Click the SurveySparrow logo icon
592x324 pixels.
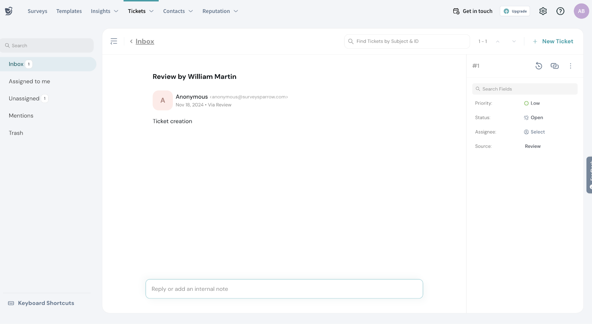point(9,11)
